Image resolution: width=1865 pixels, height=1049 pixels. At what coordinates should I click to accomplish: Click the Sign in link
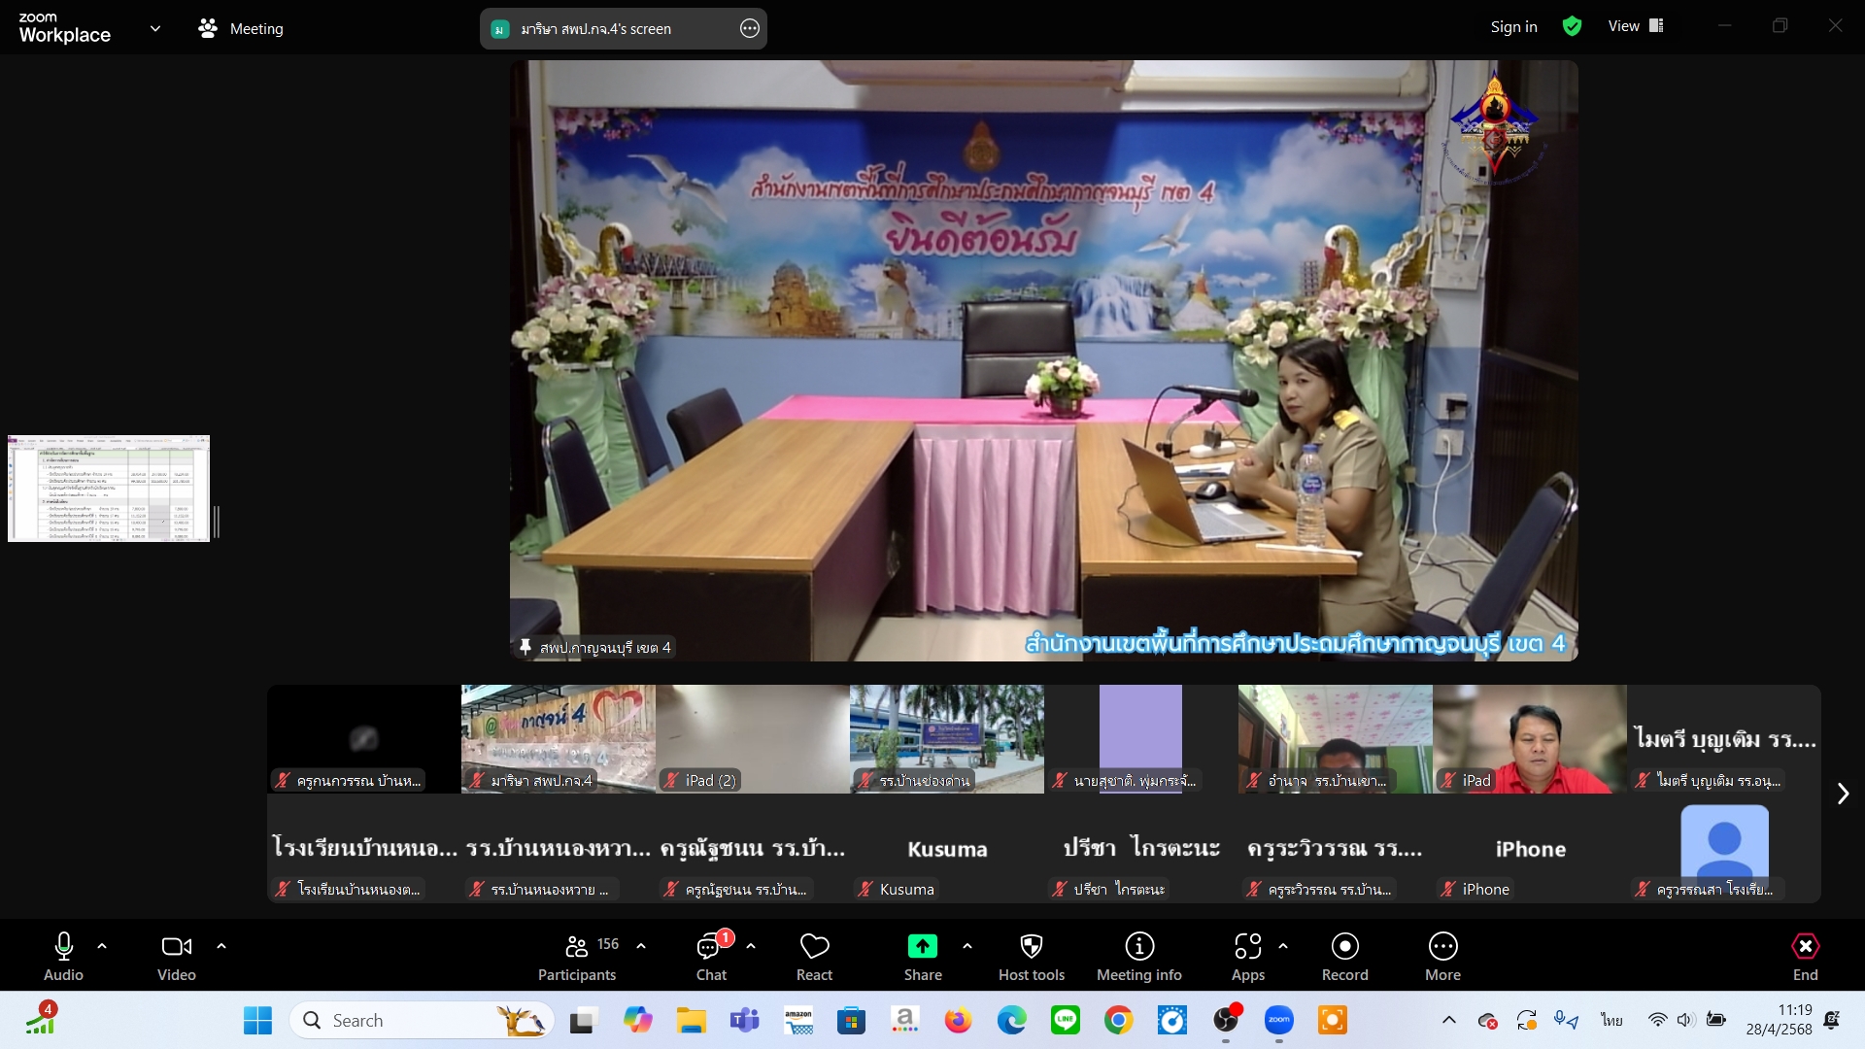(x=1514, y=27)
